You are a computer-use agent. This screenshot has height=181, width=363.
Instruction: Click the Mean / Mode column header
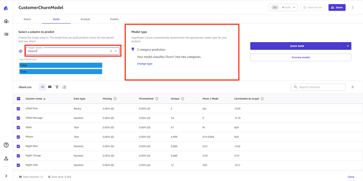(x=210, y=98)
